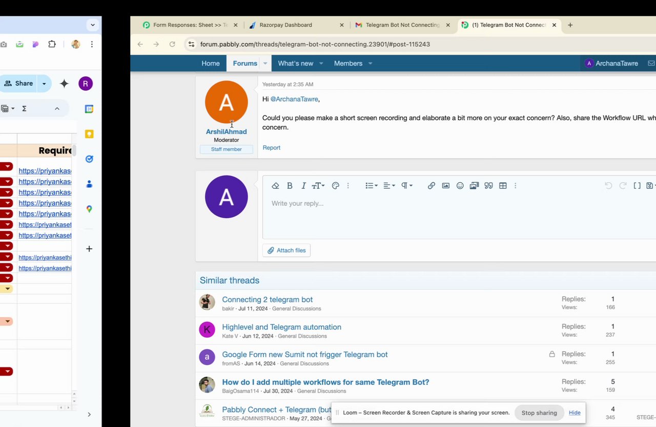Open Share options arrow in Sheets window
This screenshot has height=427, width=656.
pyautogui.click(x=44, y=84)
